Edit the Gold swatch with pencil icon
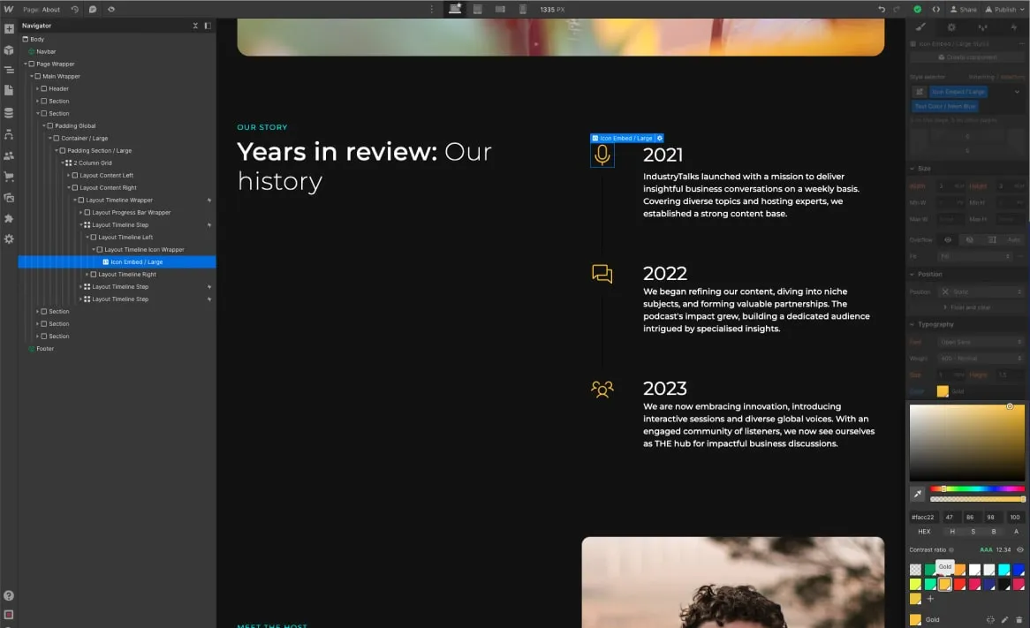The width and height of the screenshot is (1030, 628). 1004,619
